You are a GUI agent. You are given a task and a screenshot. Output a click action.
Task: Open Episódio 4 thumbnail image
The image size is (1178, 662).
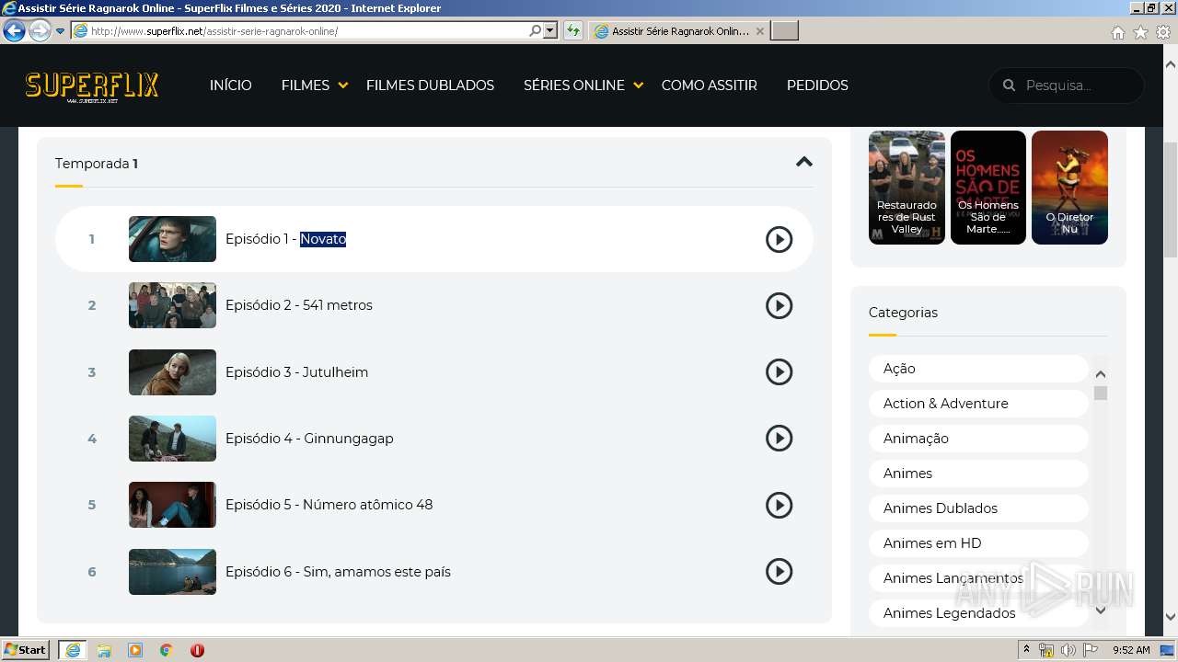click(172, 439)
